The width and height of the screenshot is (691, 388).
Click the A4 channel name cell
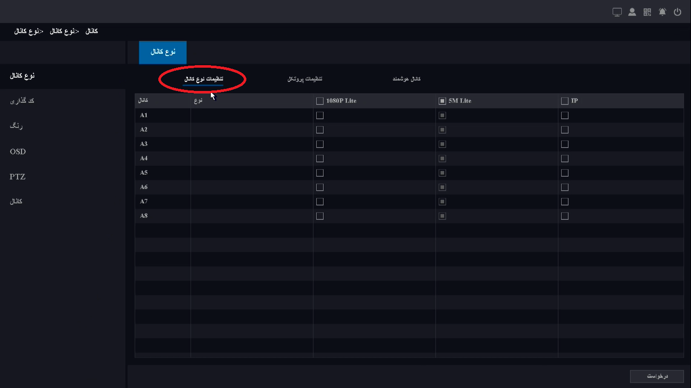click(162, 159)
